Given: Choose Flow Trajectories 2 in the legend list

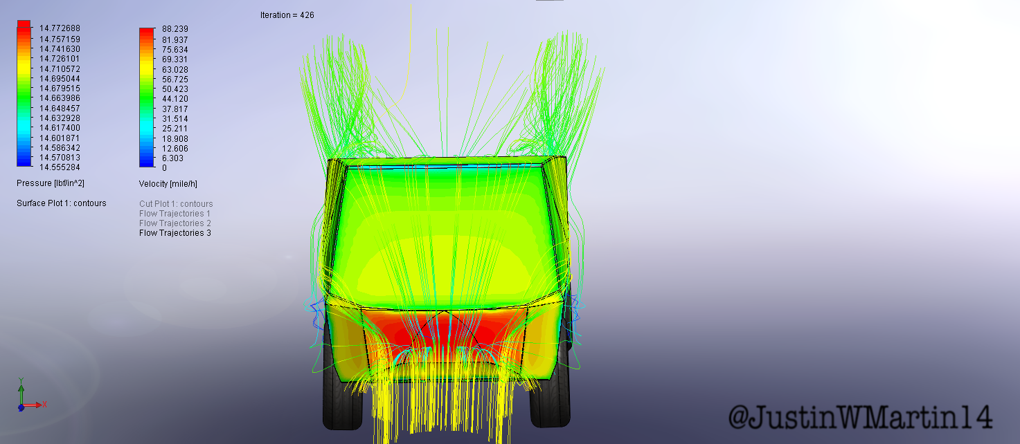Looking at the screenshot, I should coord(175,223).
